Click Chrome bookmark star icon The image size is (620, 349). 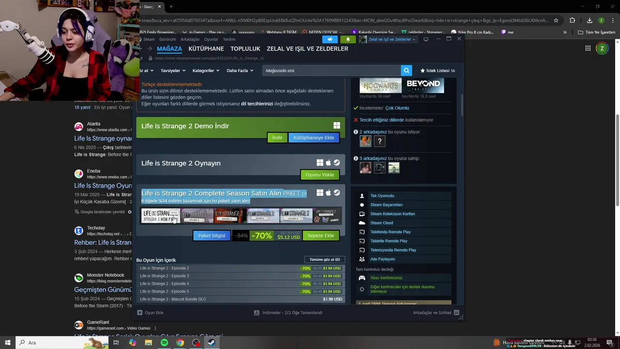(x=556, y=20)
